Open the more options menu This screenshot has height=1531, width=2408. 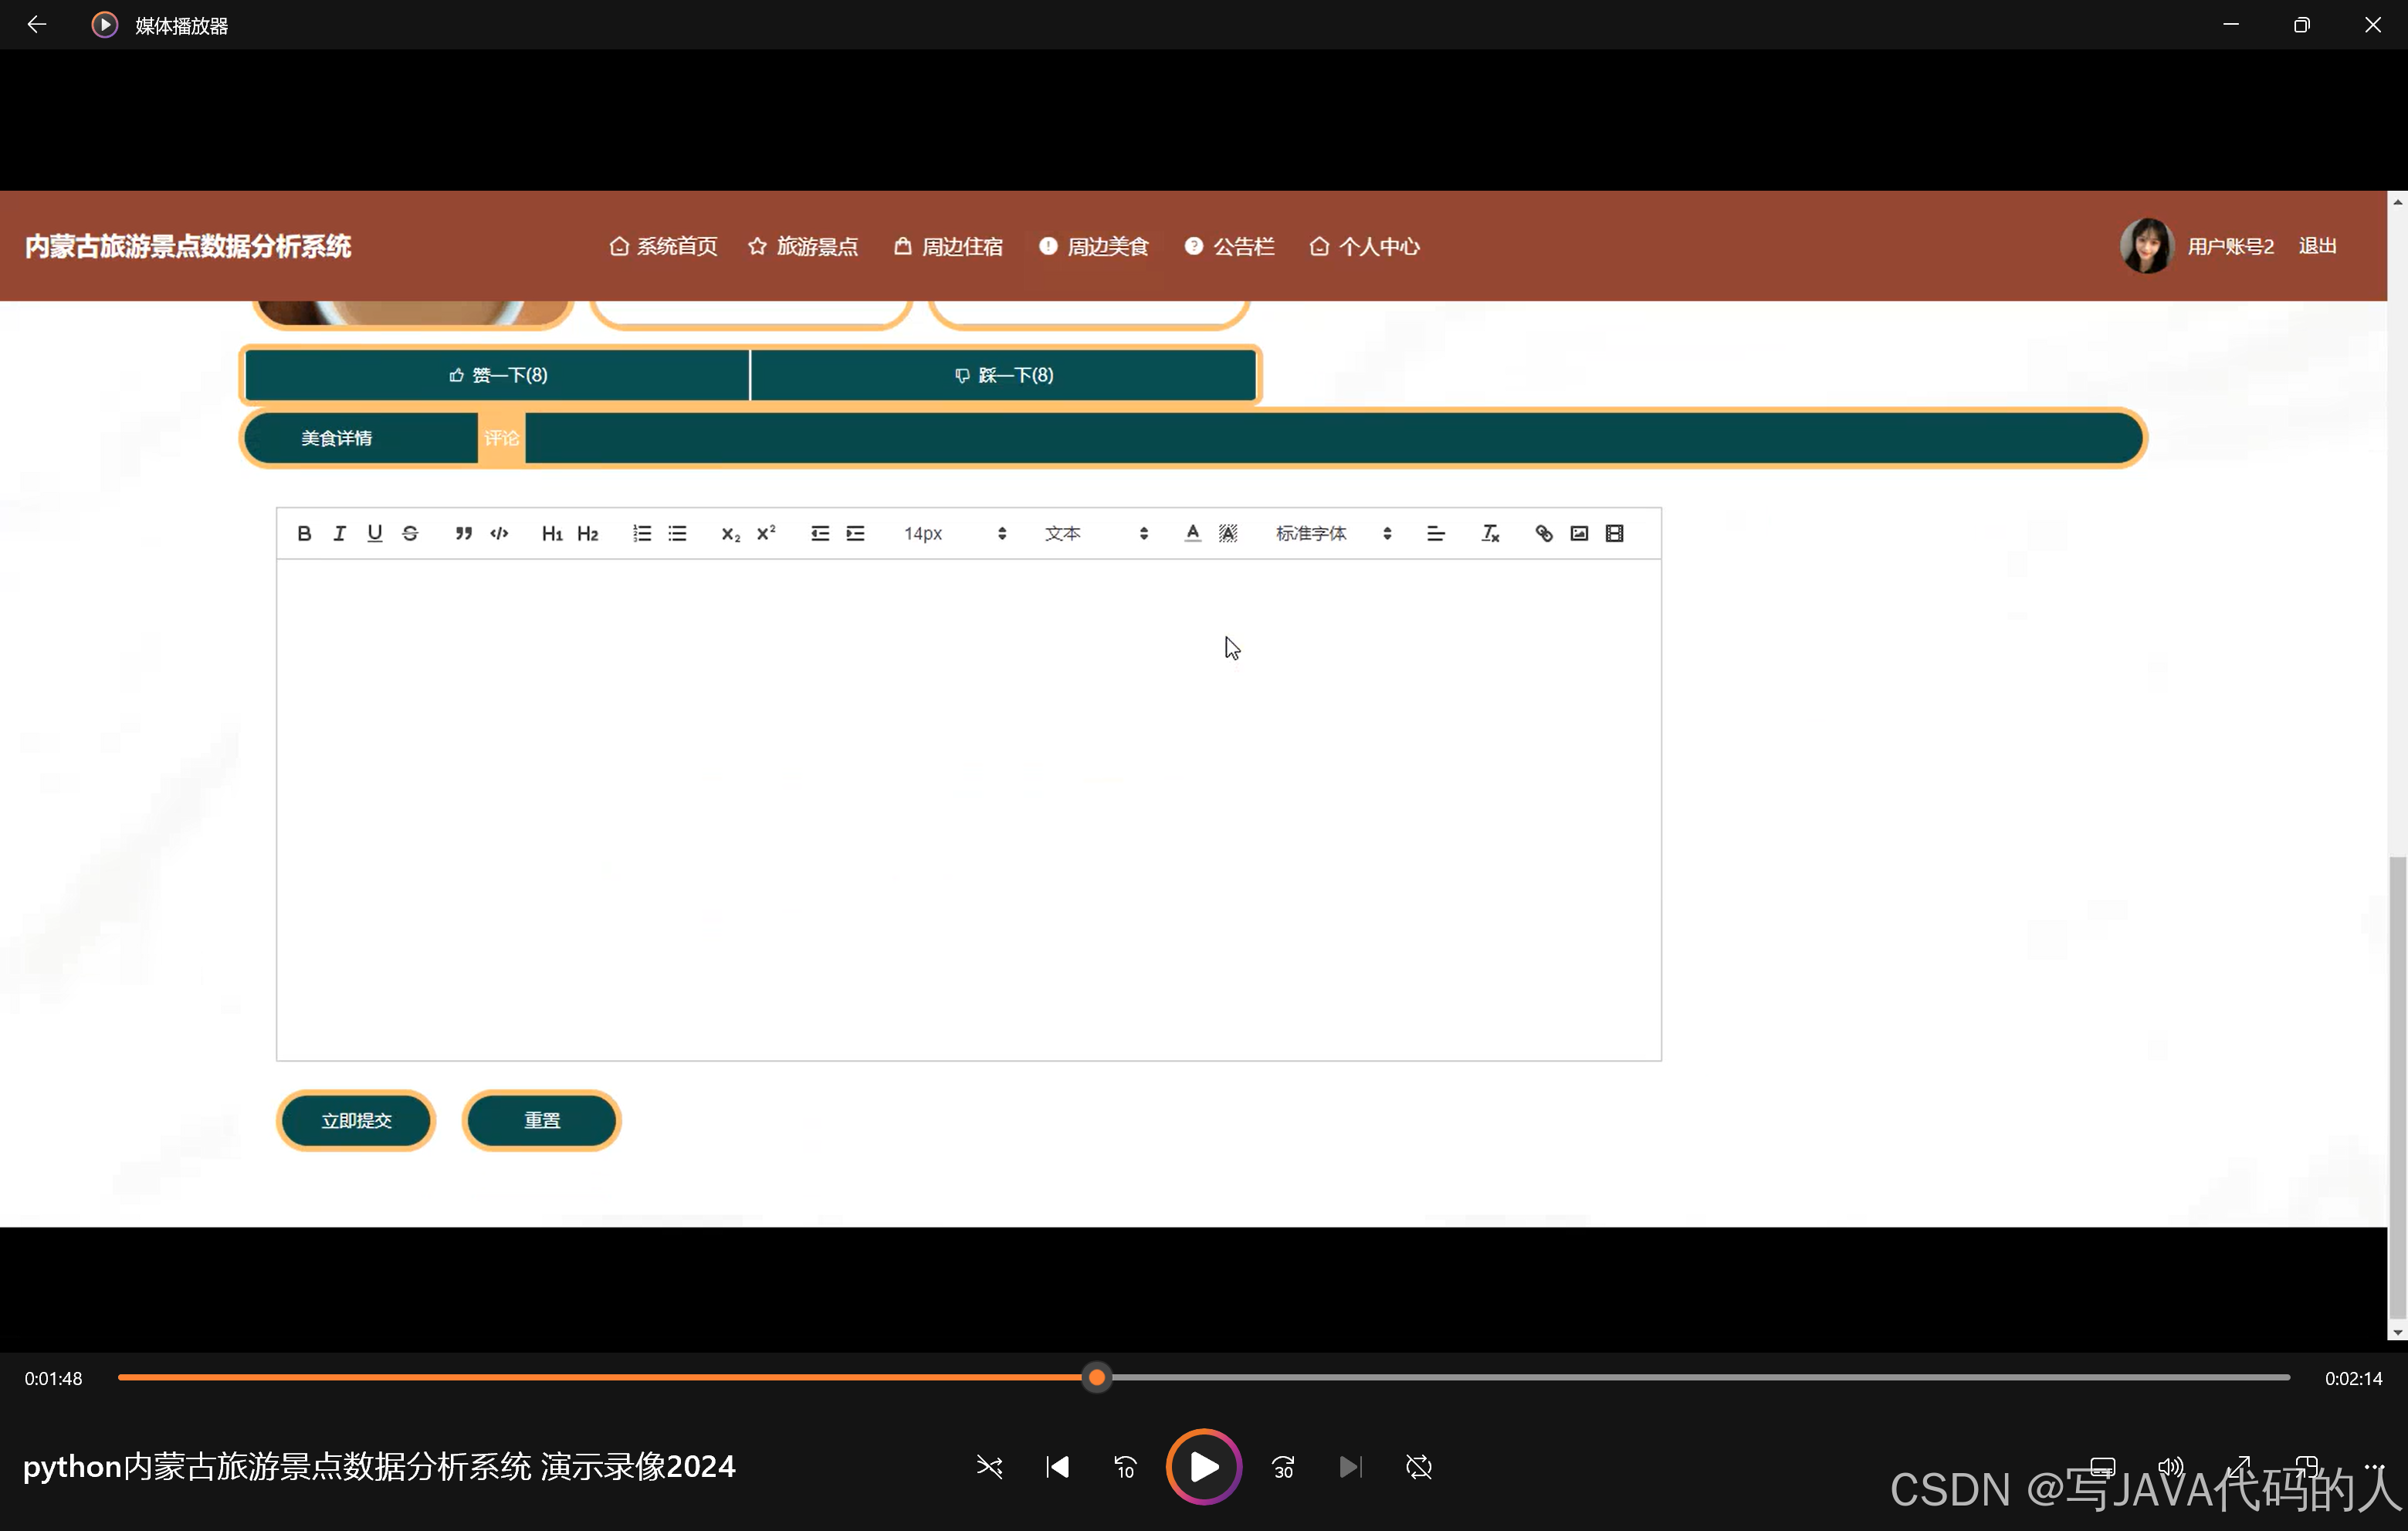click(x=2374, y=1467)
